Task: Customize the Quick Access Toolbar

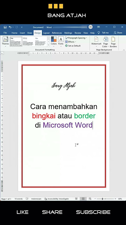Action: tap(22, 27)
